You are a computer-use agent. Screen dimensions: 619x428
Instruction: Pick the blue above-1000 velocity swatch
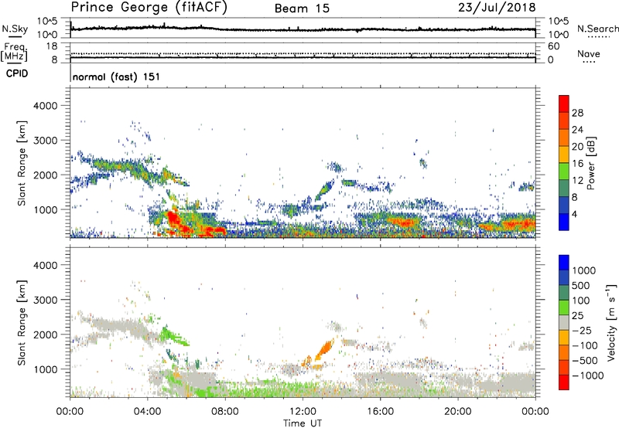point(564,263)
